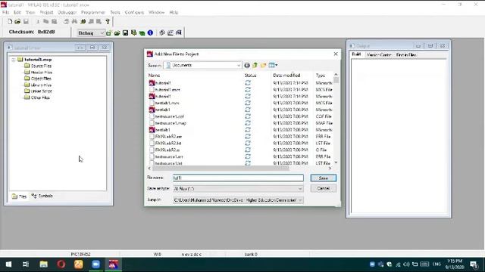Click the Find binoculars toolbar icon
485x272 pixels.
tap(74, 22)
